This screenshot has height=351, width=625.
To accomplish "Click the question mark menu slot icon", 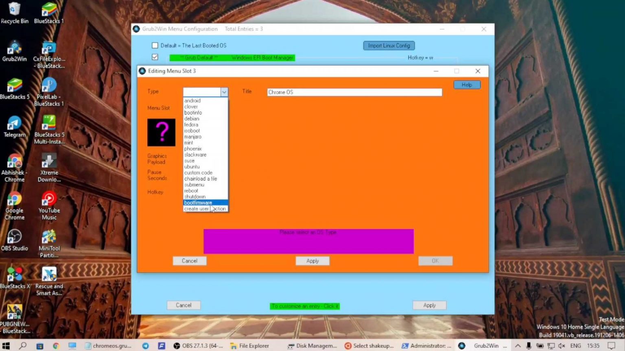I will click(x=161, y=132).
